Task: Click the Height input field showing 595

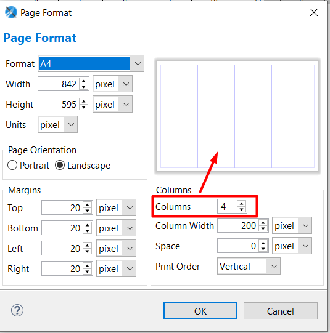Action: point(59,104)
